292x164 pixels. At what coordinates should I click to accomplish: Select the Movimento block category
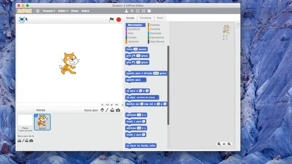(136, 25)
